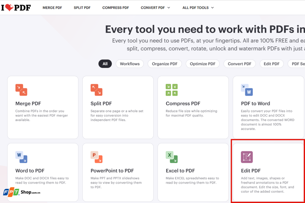Click the Merge PDF card icon
Viewport: 305px width, 203px height.
pos(21,90)
